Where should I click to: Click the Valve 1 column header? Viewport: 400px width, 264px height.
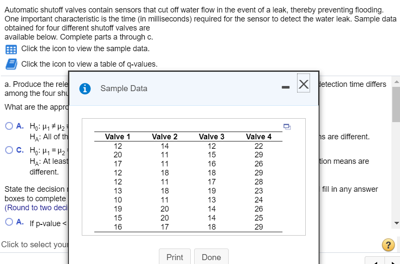tap(118, 137)
